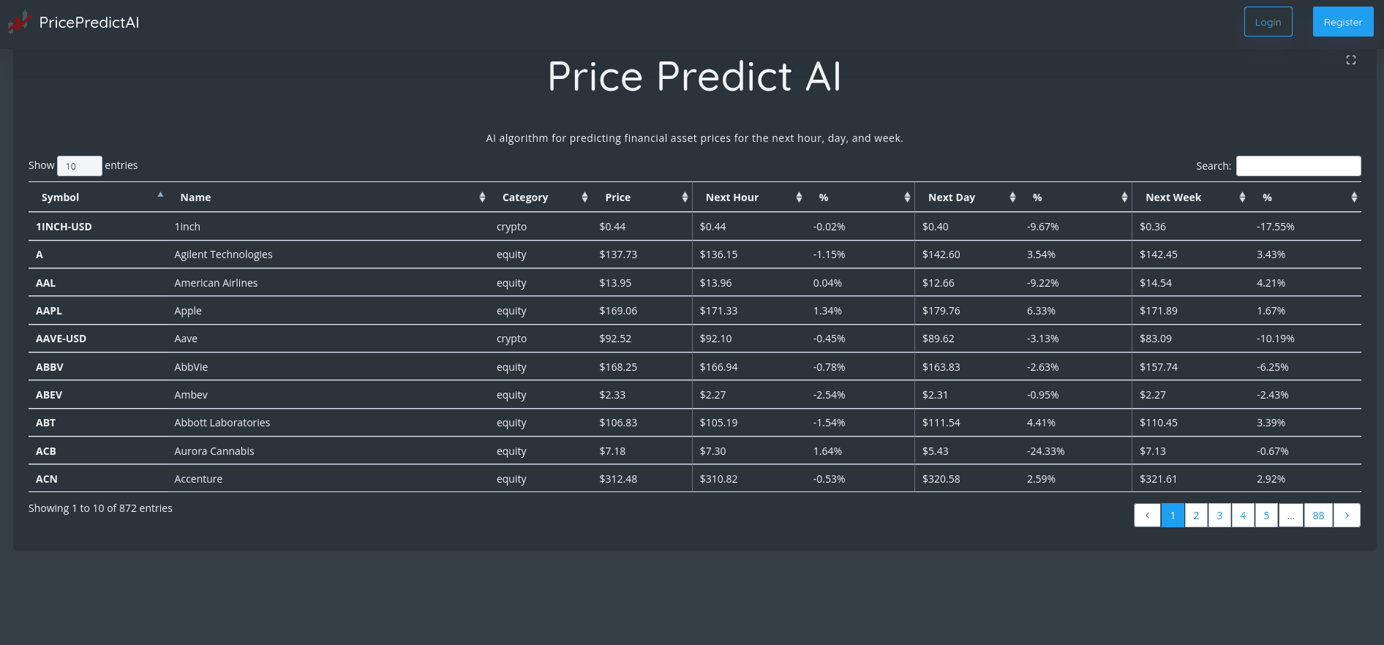The width and height of the screenshot is (1384, 645).
Task: Select page 88 in pagination
Action: click(1318, 515)
